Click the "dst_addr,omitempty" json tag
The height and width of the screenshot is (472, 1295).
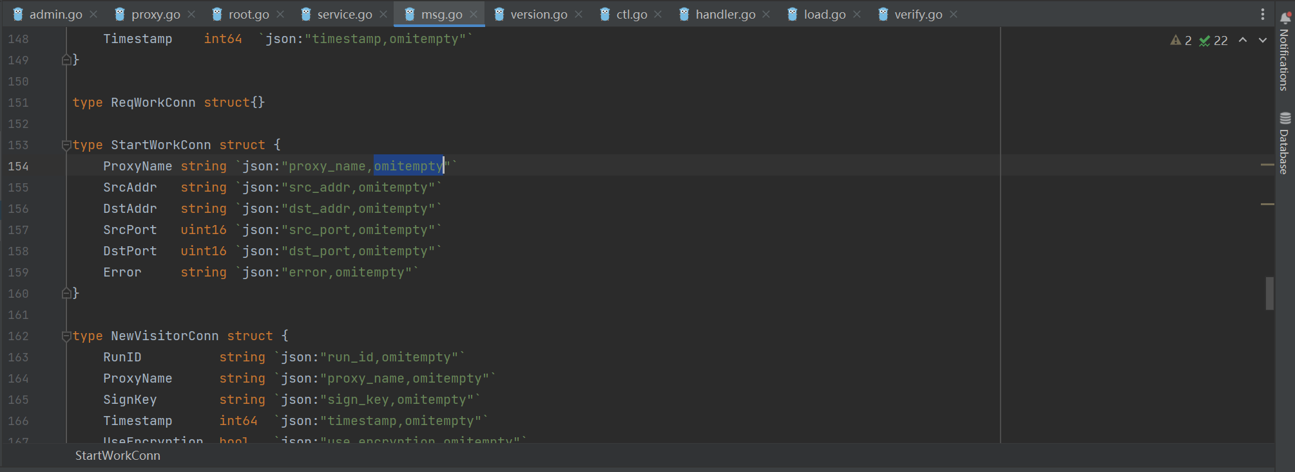pyautogui.click(x=358, y=209)
